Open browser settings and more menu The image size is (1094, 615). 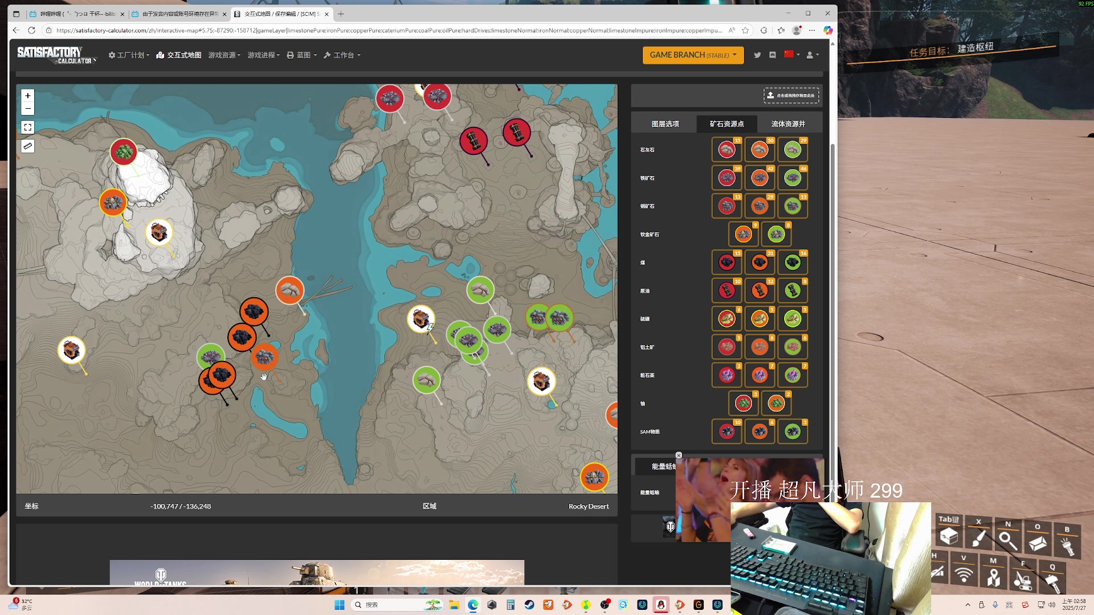pyautogui.click(x=812, y=30)
